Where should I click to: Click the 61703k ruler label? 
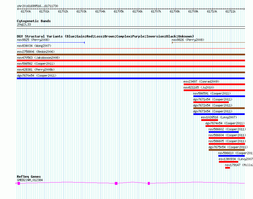click(82, 11)
